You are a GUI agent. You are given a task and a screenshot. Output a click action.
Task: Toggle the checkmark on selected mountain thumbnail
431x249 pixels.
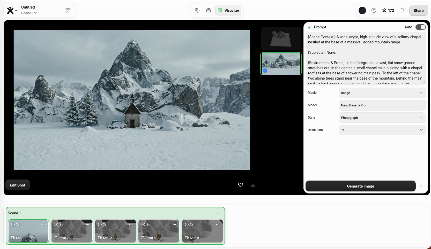click(265, 71)
